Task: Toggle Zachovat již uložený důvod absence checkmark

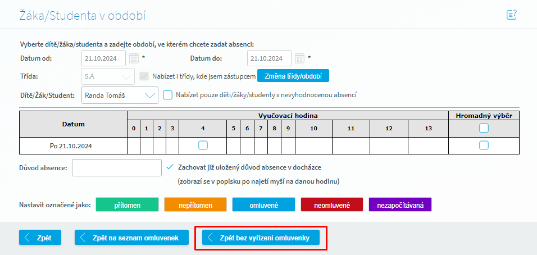Action: point(170,167)
